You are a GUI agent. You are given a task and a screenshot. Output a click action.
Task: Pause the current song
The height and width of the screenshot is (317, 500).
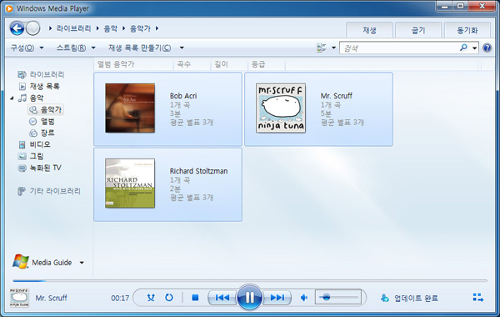pyautogui.click(x=250, y=298)
